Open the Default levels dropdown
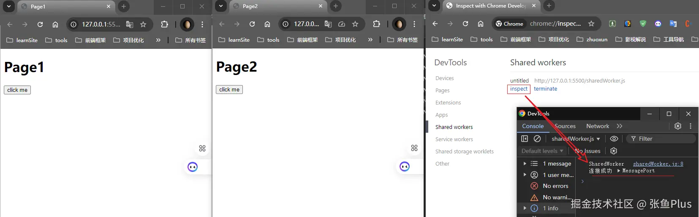Viewport: 699px width, 217px height. coord(542,151)
